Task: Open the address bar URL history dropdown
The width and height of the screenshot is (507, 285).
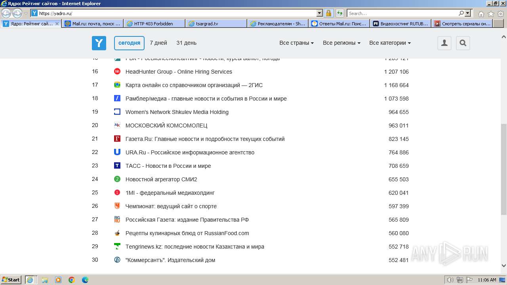Action: tap(320, 13)
